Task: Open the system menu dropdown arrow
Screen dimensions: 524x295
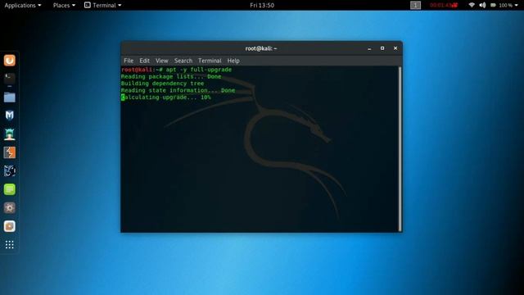Action: pyautogui.click(x=516, y=6)
